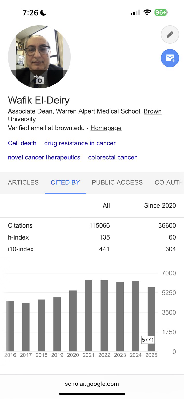The height and width of the screenshot is (399, 184).
Task: Tap the add photo camera icon
Action: 39,79
